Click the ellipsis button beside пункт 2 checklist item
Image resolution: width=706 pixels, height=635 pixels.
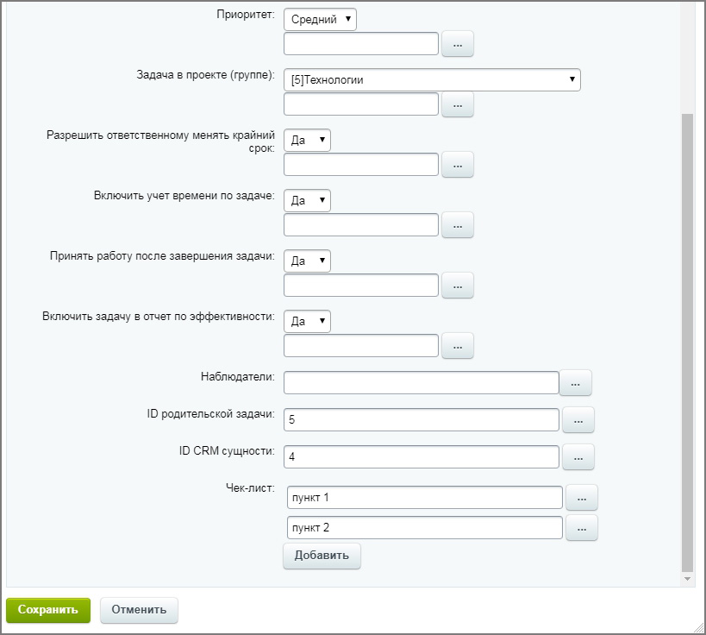(581, 528)
